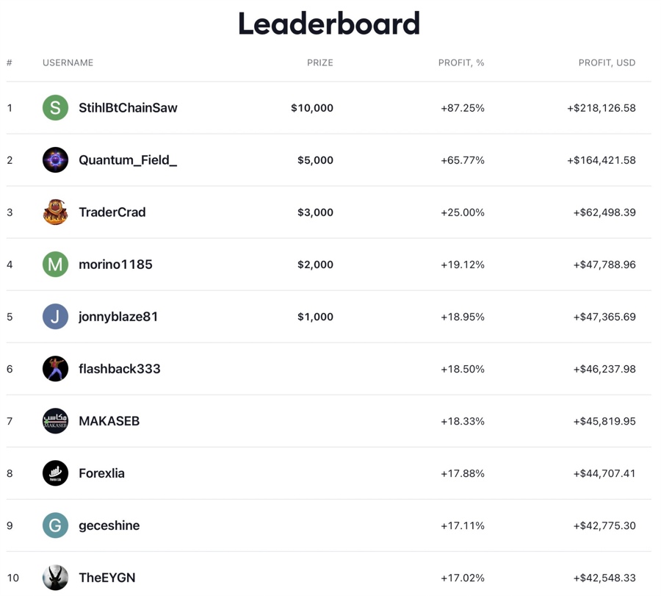
Task: Click the MAKASEB logo avatar
Action: pyautogui.click(x=55, y=421)
